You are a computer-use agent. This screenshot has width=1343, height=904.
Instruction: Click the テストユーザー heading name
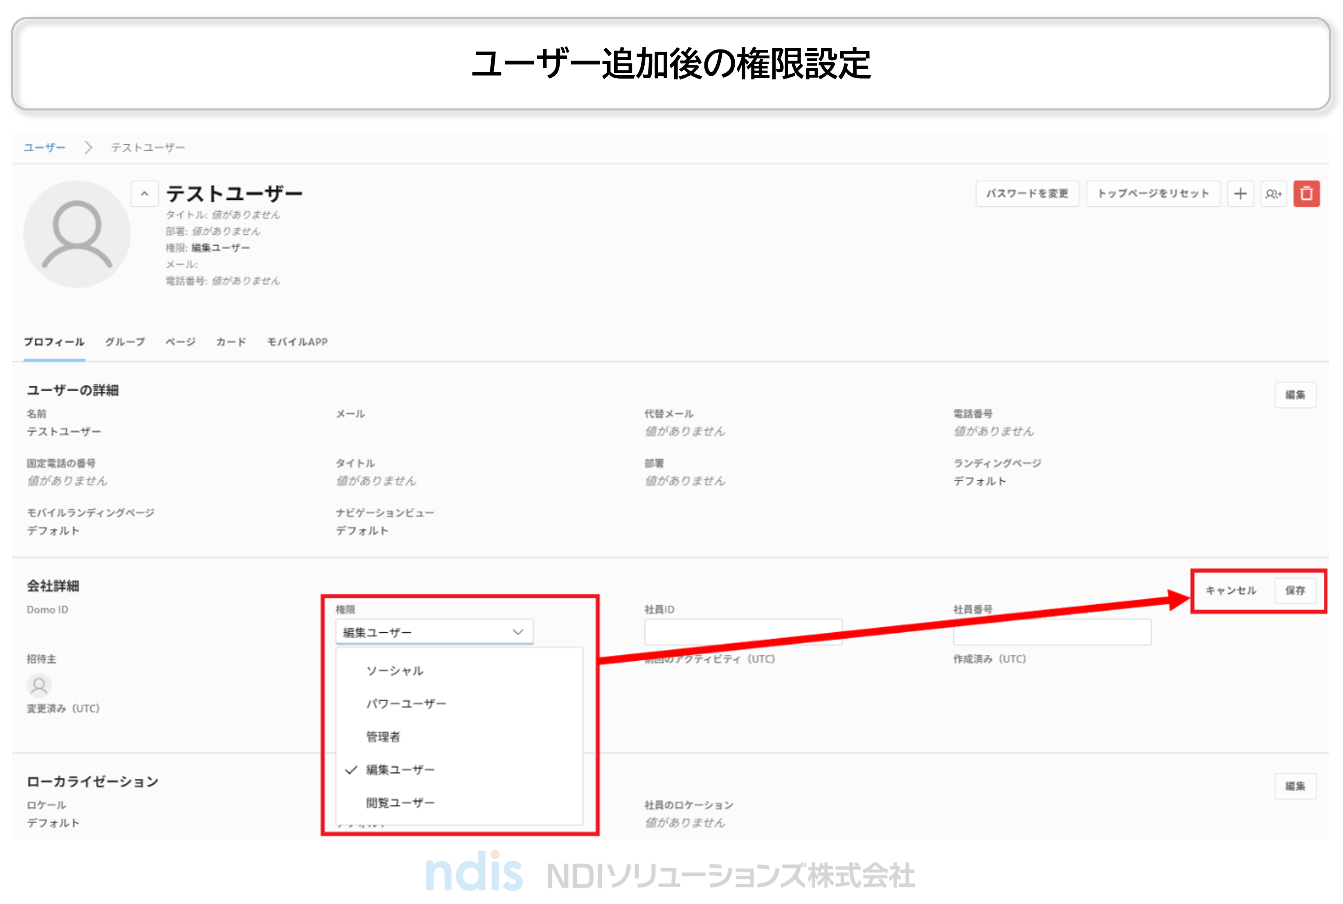click(234, 194)
